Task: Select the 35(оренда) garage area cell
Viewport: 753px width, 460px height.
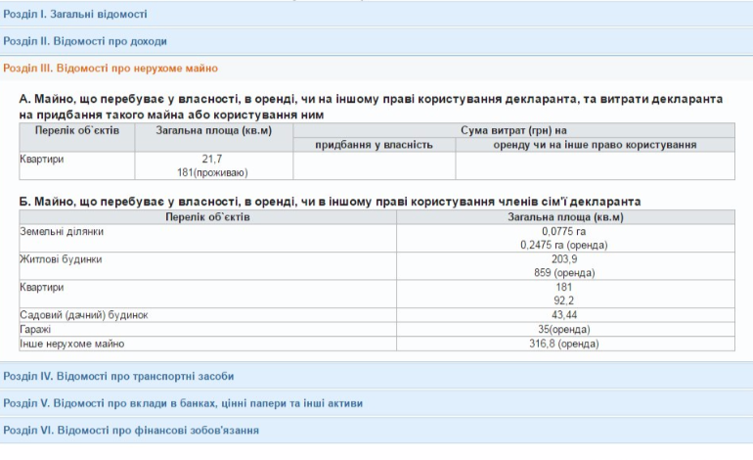Action: pos(564,330)
